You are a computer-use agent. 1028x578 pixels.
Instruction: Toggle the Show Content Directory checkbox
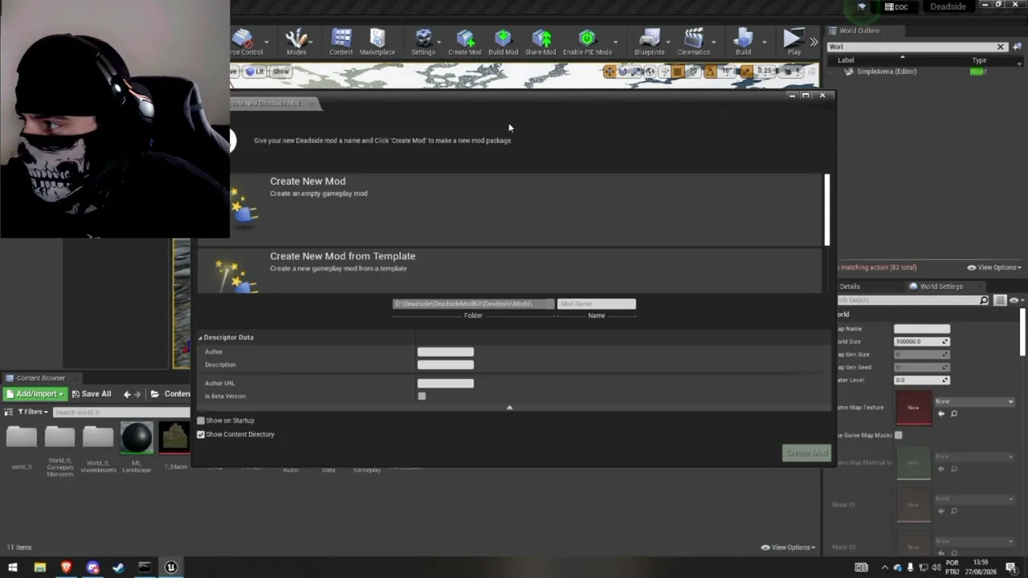201,434
